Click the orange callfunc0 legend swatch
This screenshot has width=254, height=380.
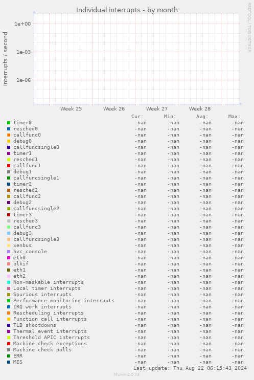click(9, 135)
